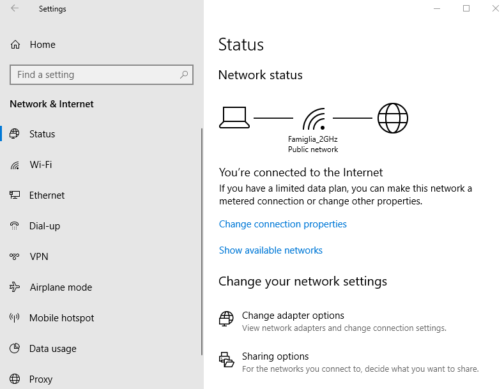
Task: Select Airplane mode in the sidebar
Action: (100, 287)
